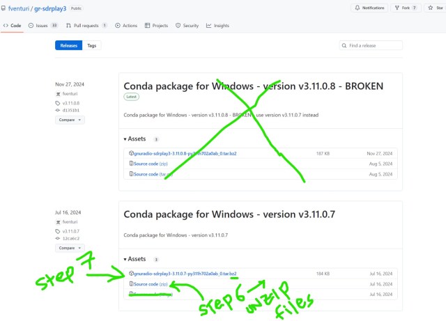The height and width of the screenshot is (321, 446).
Task: Click the search magnifier icon in Find a release
Action: coord(344,45)
